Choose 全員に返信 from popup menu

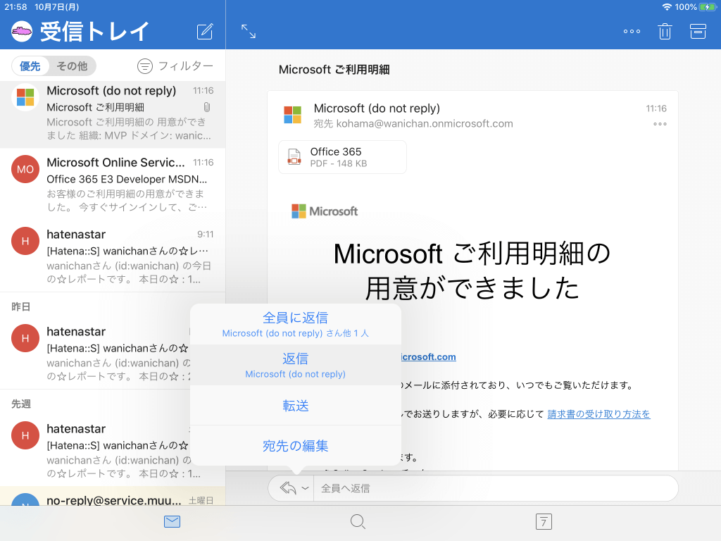tap(296, 324)
